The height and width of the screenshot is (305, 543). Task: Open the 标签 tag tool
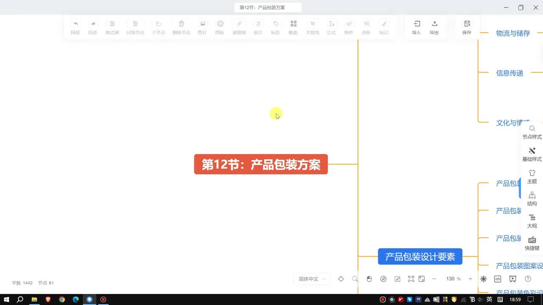(276, 28)
